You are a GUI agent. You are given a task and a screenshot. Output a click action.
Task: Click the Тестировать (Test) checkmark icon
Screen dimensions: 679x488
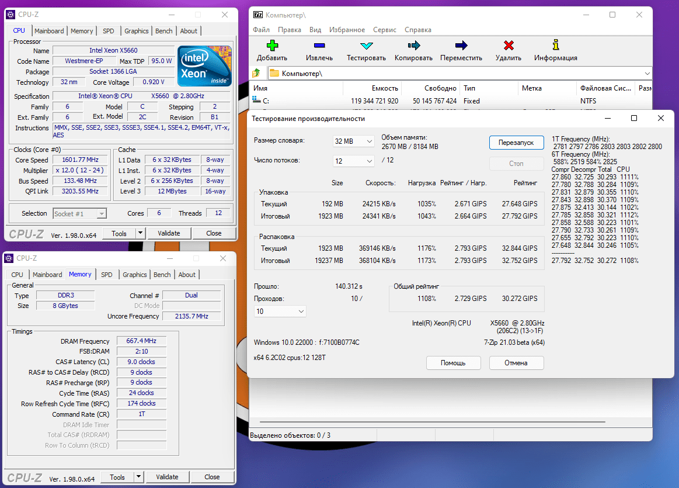366,45
